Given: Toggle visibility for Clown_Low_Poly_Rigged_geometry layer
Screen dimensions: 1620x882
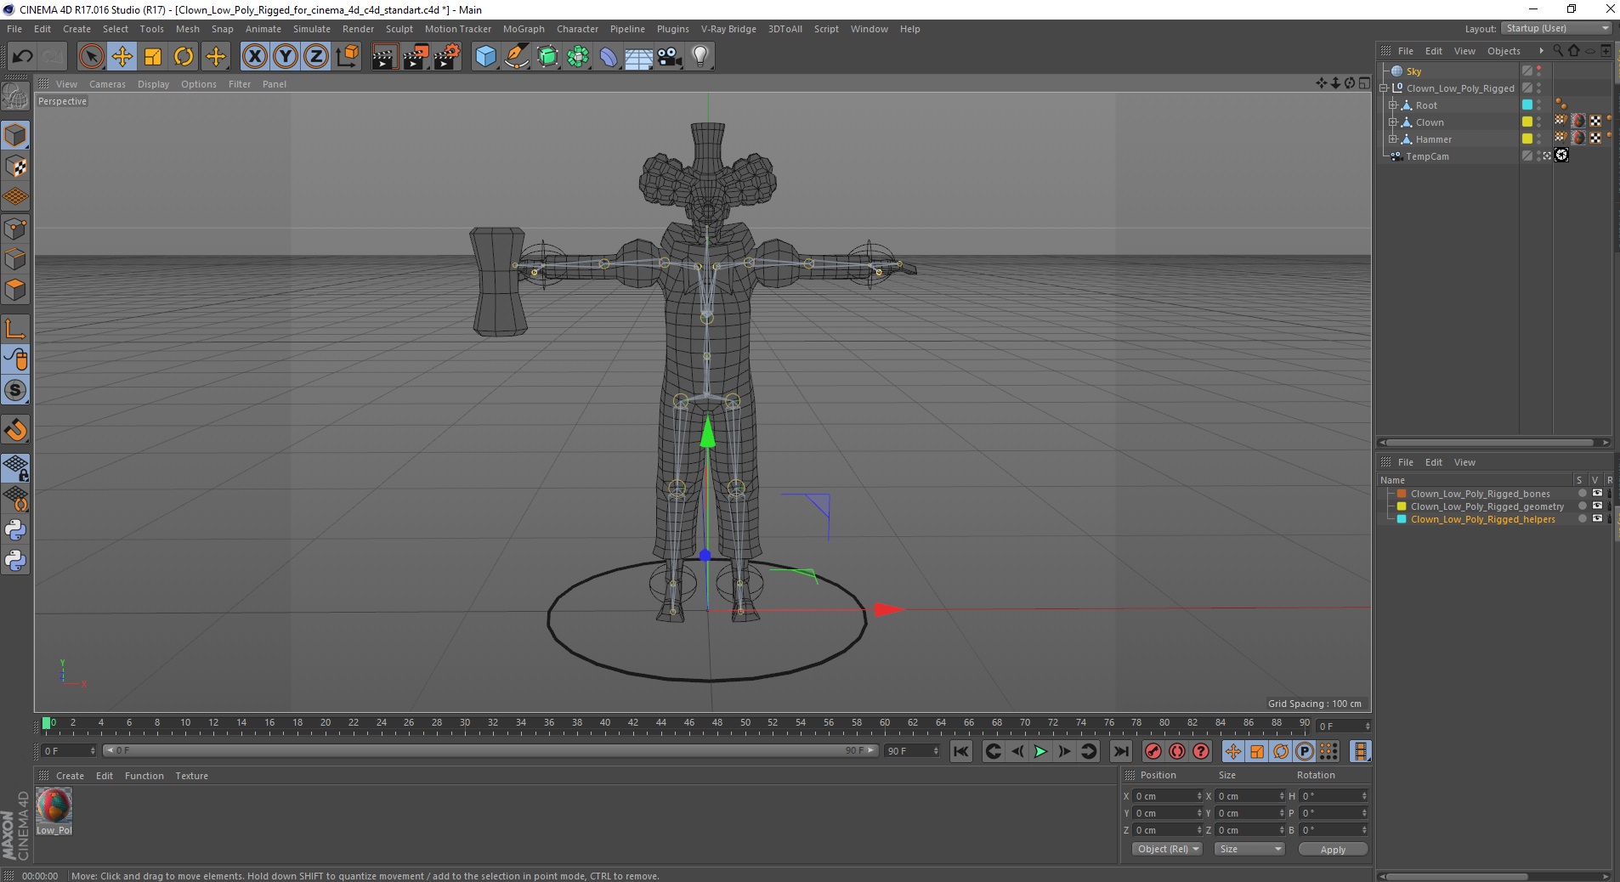Looking at the screenshot, I should click(x=1597, y=506).
